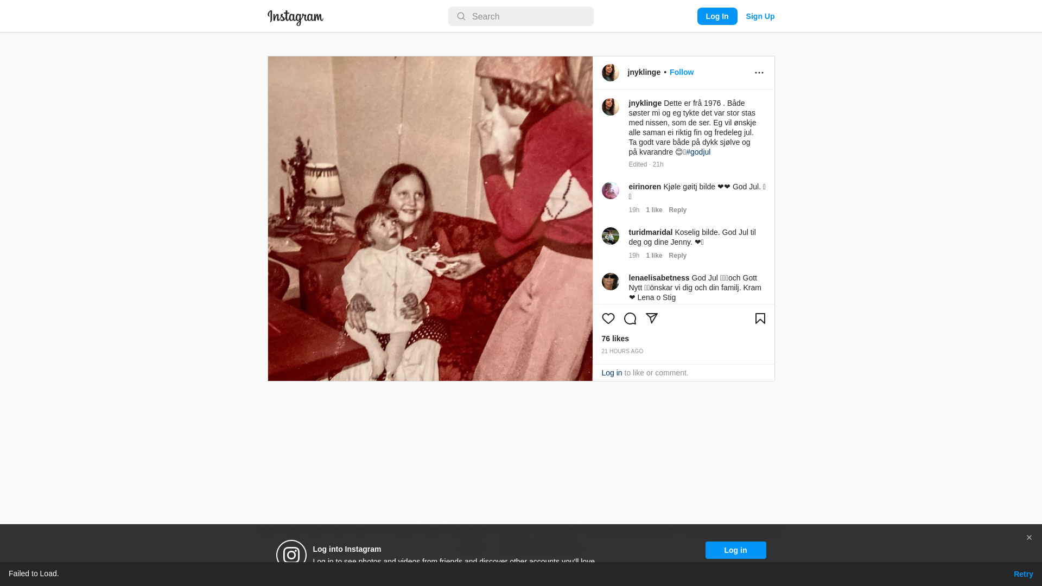1042x586 pixels.
Task: Follow jnyklinge
Action: [681, 72]
